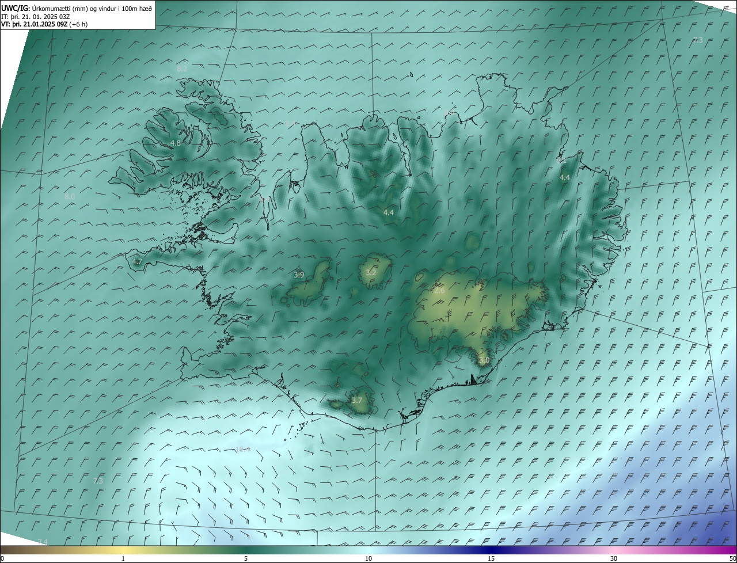Click the color scale tick labeled 30
737x563 pixels.
click(614, 558)
